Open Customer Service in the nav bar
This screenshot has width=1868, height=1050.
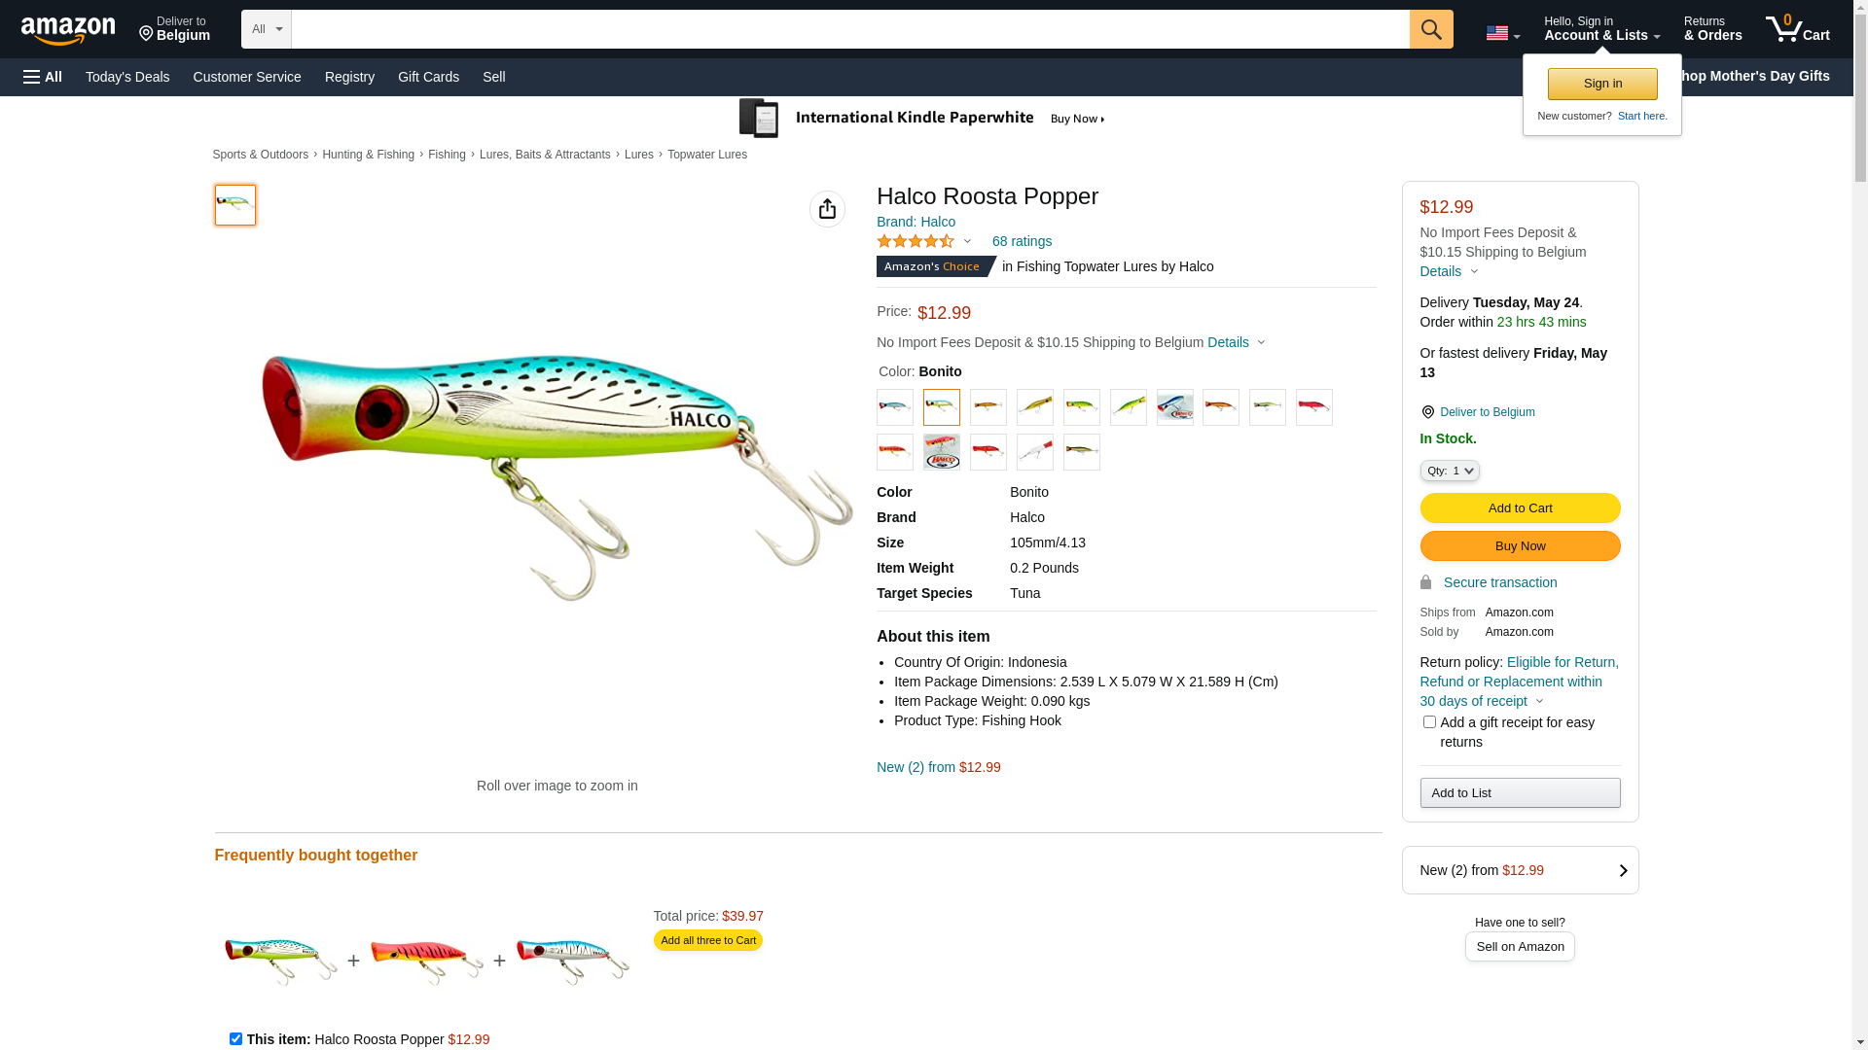click(x=247, y=77)
